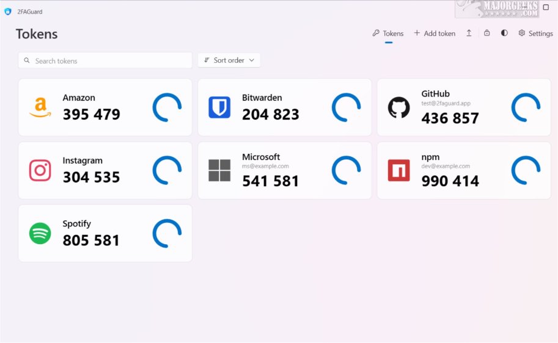Viewport: 558px width, 343px height.
Task: Click the Amazon logo icon
Action: [x=40, y=107]
